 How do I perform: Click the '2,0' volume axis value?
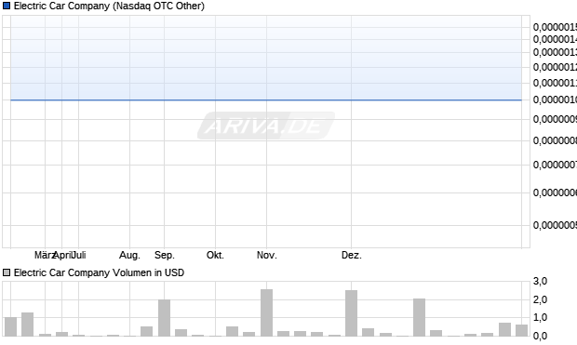(540, 299)
